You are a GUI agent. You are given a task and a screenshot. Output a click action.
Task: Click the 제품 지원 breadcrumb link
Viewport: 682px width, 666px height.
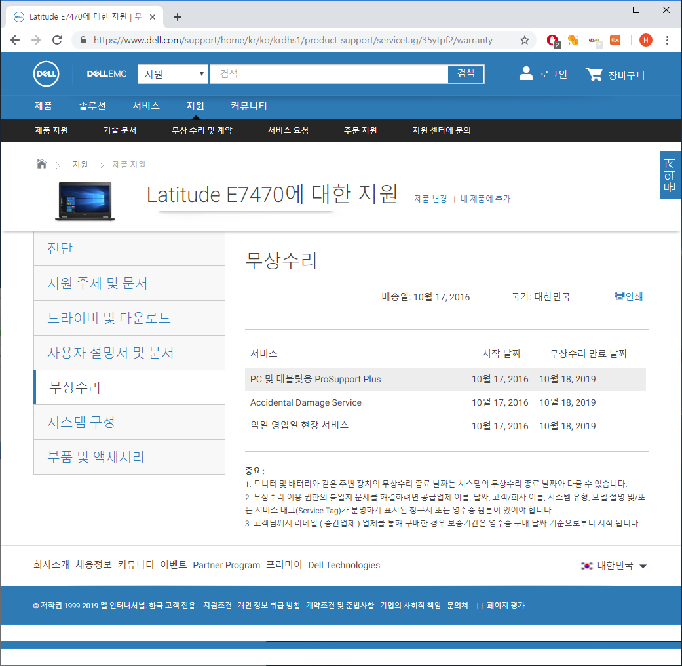pos(129,165)
